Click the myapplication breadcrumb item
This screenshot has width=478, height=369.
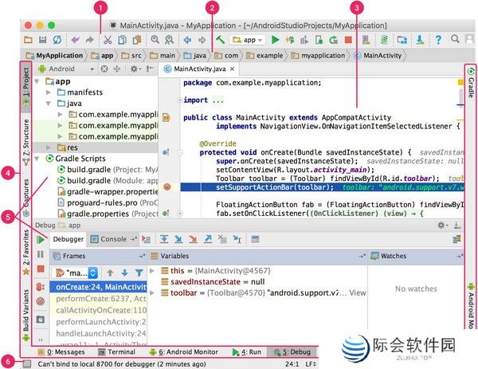pyautogui.click(x=318, y=56)
